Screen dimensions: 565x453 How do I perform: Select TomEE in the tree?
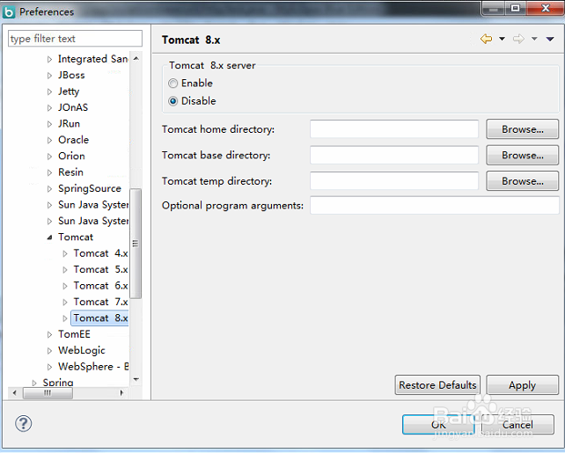tap(74, 334)
